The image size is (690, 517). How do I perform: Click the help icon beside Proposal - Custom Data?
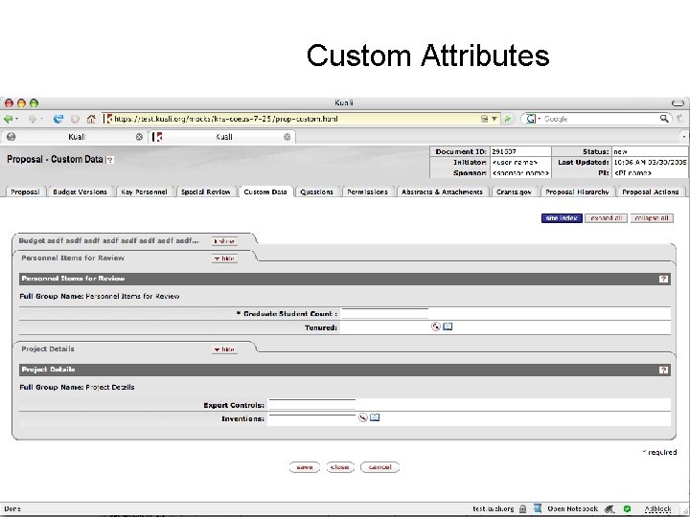(x=110, y=160)
